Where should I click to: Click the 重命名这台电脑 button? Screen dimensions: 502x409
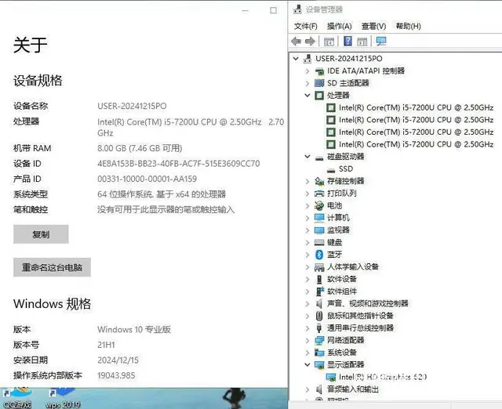click(53, 267)
